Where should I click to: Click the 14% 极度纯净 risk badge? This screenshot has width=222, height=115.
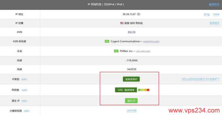(x=126, y=90)
